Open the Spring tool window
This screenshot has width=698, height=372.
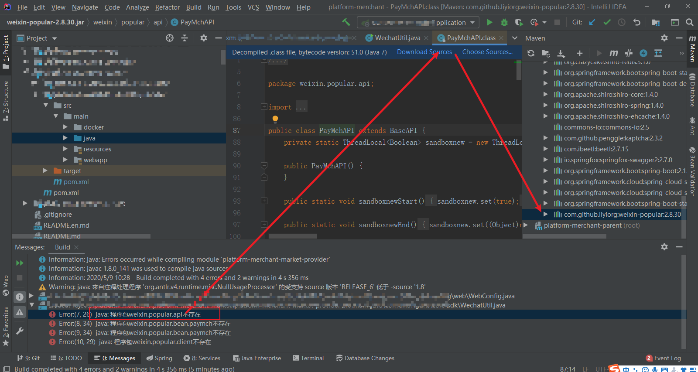[x=159, y=358]
